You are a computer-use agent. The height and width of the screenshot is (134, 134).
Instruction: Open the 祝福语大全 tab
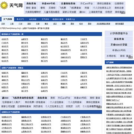(x=70, y=19)
